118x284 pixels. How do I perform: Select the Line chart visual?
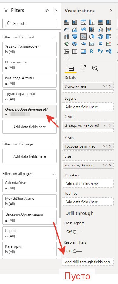coord(66,29)
